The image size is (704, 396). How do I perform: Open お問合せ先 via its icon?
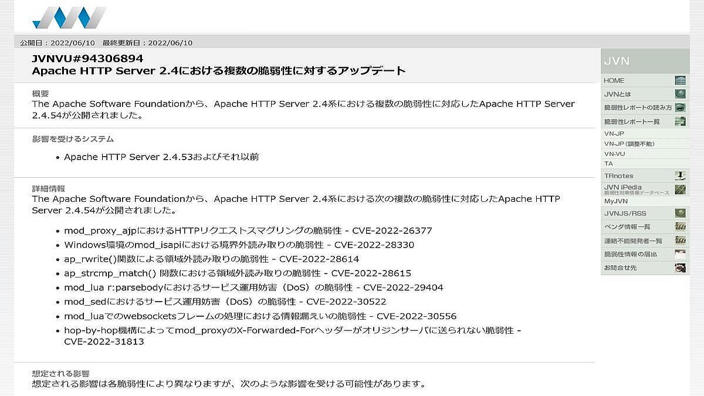(679, 268)
